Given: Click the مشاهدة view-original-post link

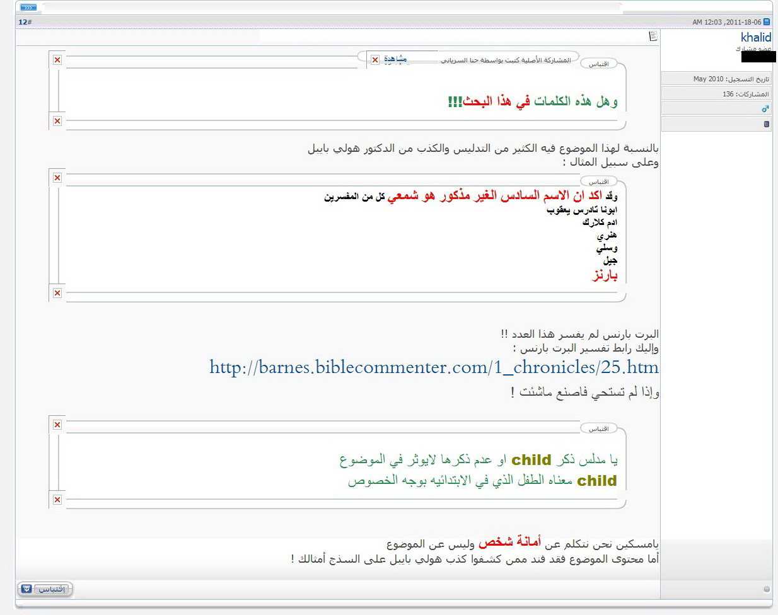Looking at the screenshot, I should [x=395, y=59].
